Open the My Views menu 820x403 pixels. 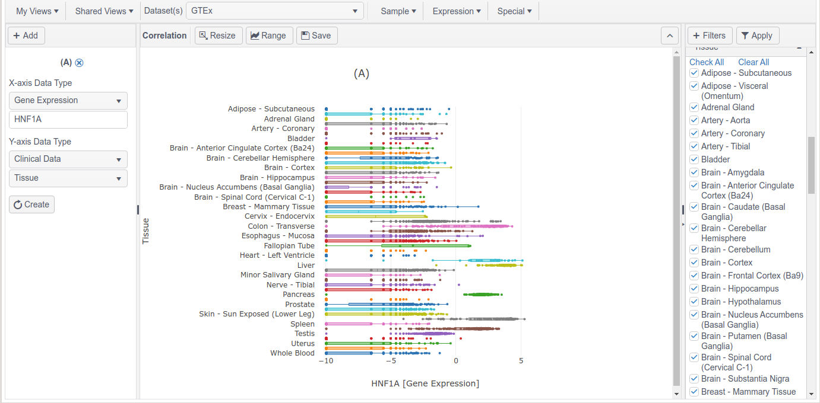[37, 11]
